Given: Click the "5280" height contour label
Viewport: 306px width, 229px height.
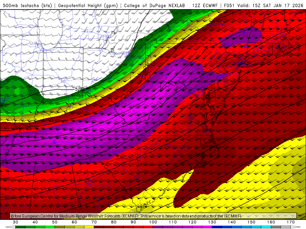Looking at the screenshot, I should (80, 89).
